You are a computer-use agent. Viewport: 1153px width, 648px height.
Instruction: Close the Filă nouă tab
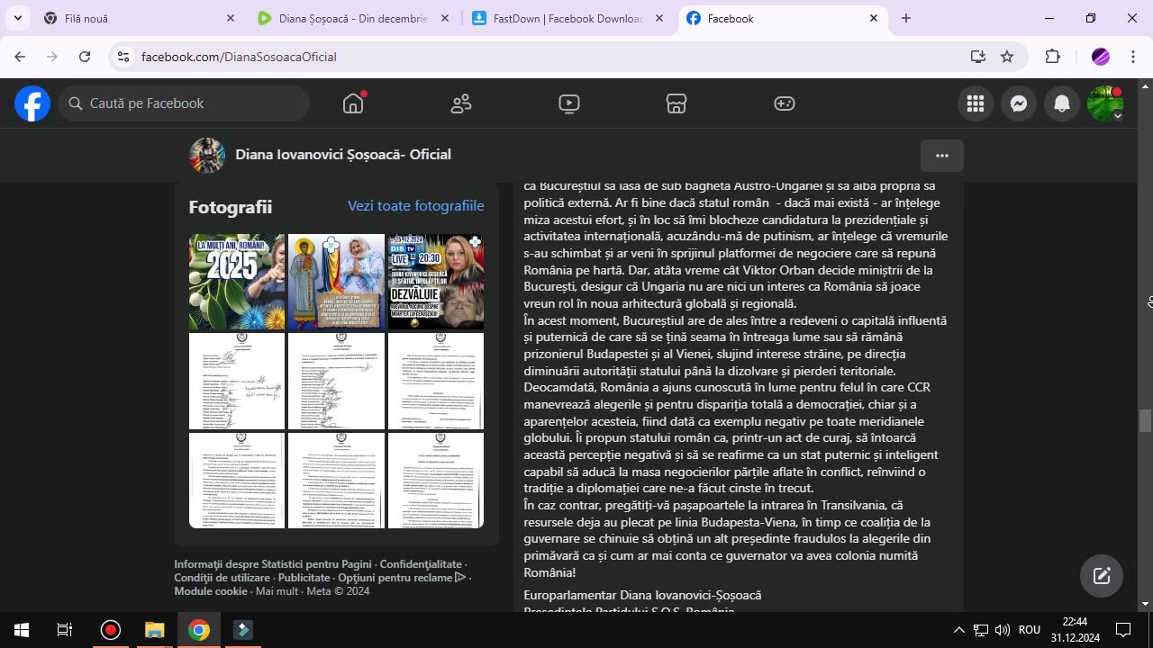pyautogui.click(x=231, y=18)
